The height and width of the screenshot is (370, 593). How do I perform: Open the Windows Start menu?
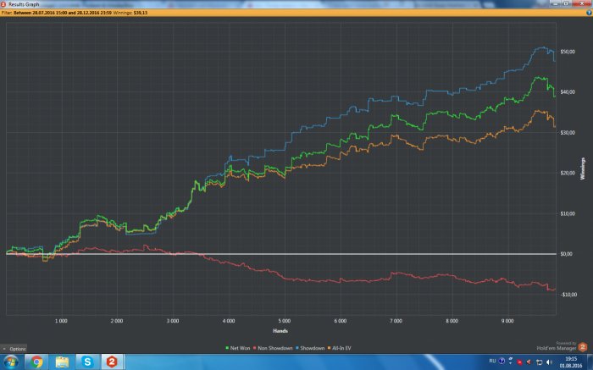point(10,362)
